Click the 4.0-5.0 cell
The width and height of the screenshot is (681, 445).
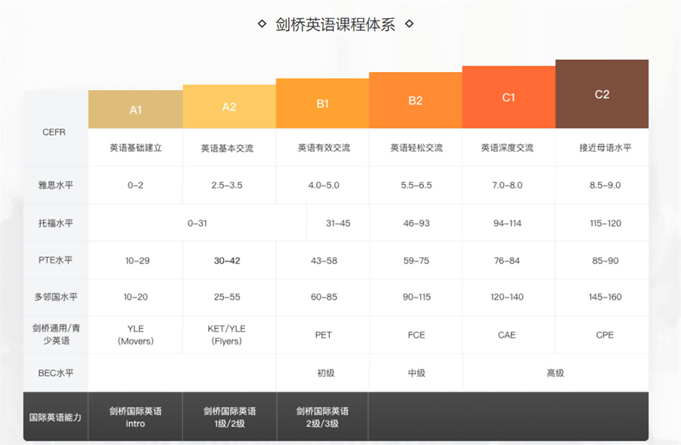coord(324,185)
